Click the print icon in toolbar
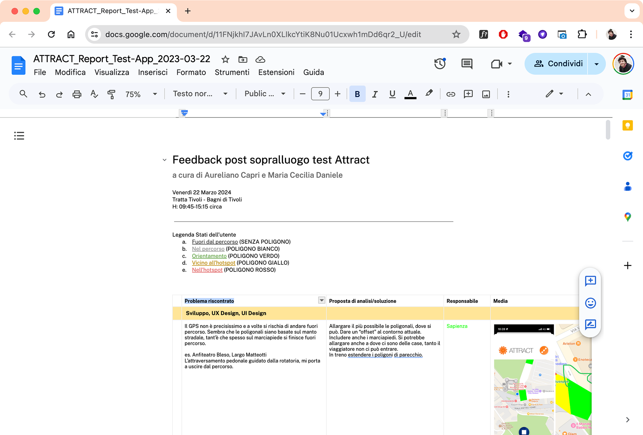 click(77, 94)
